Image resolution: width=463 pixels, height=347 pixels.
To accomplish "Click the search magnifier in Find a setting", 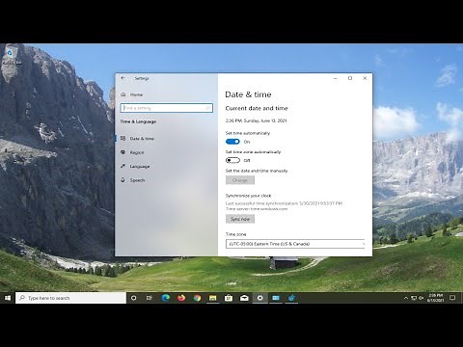I will (x=208, y=108).
